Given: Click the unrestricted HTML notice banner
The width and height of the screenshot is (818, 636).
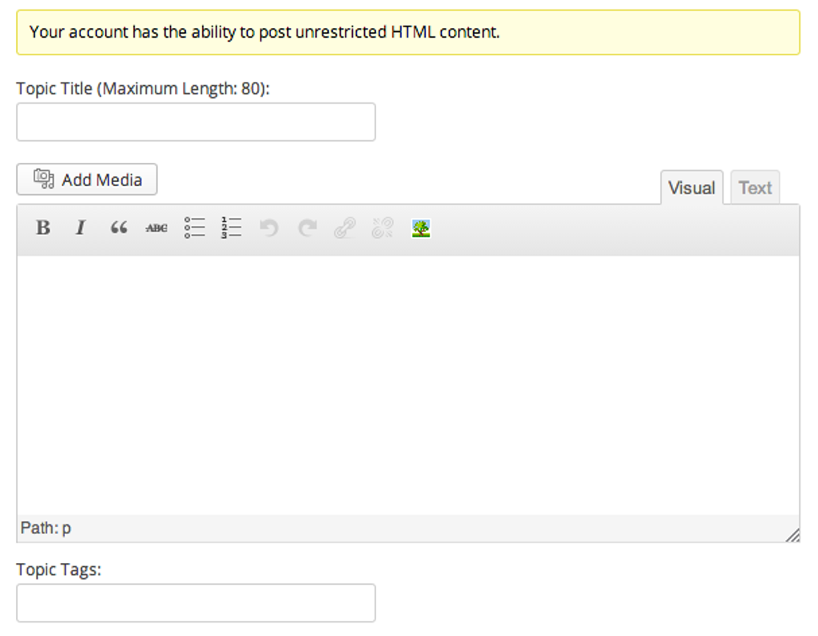Looking at the screenshot, I should pos(408,32).
